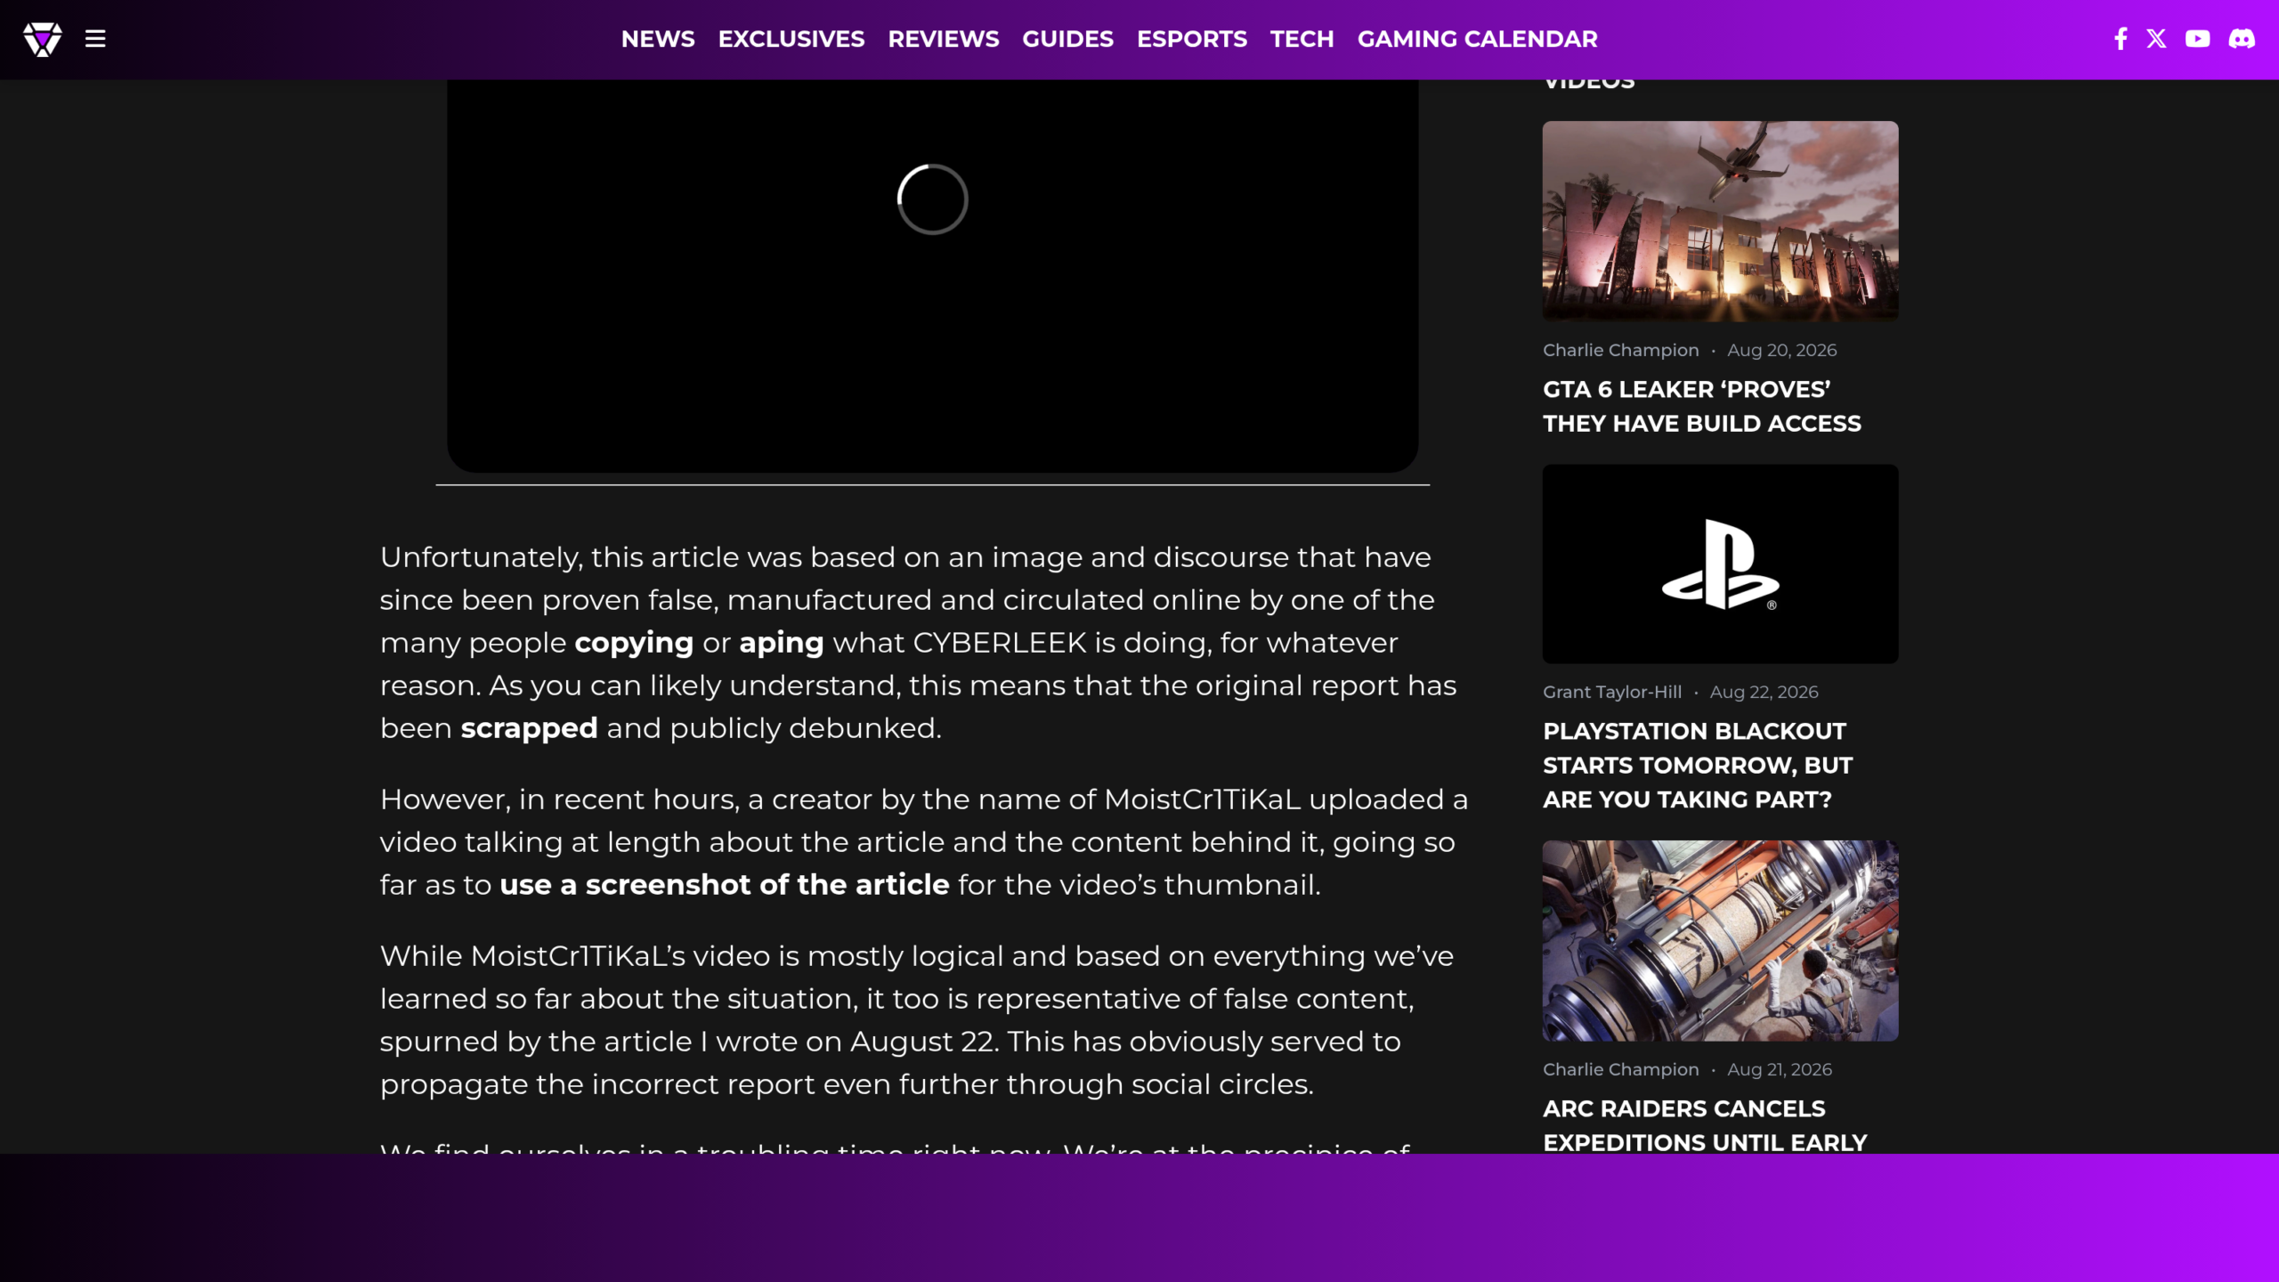
Task: View the Gaming Calendar
Action: point(1478,39)
